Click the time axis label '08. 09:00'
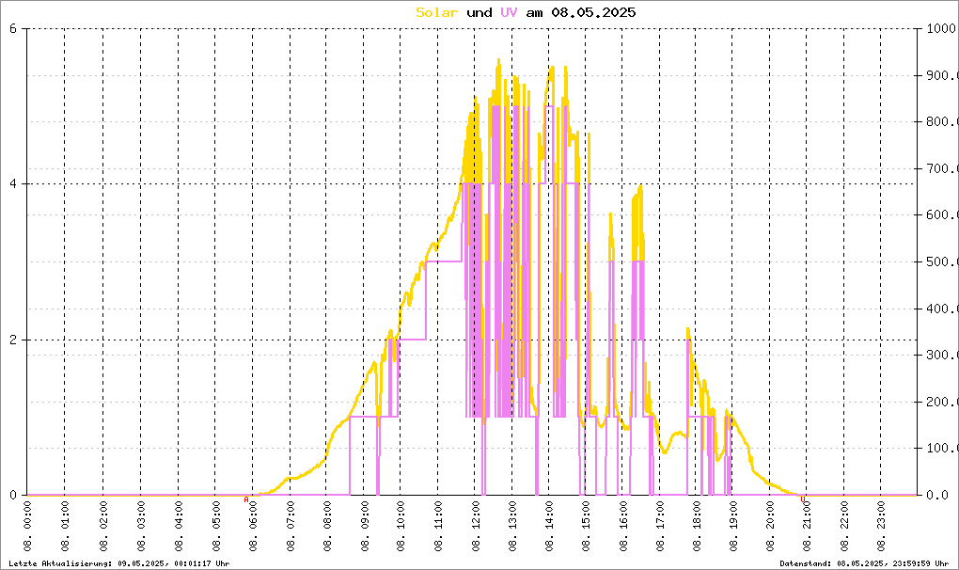 point(364,526)
